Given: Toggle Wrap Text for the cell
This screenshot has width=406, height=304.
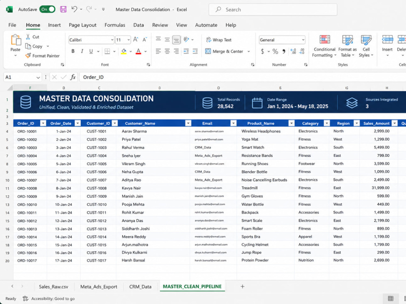Looking at the screenshot, I should 219,40.
